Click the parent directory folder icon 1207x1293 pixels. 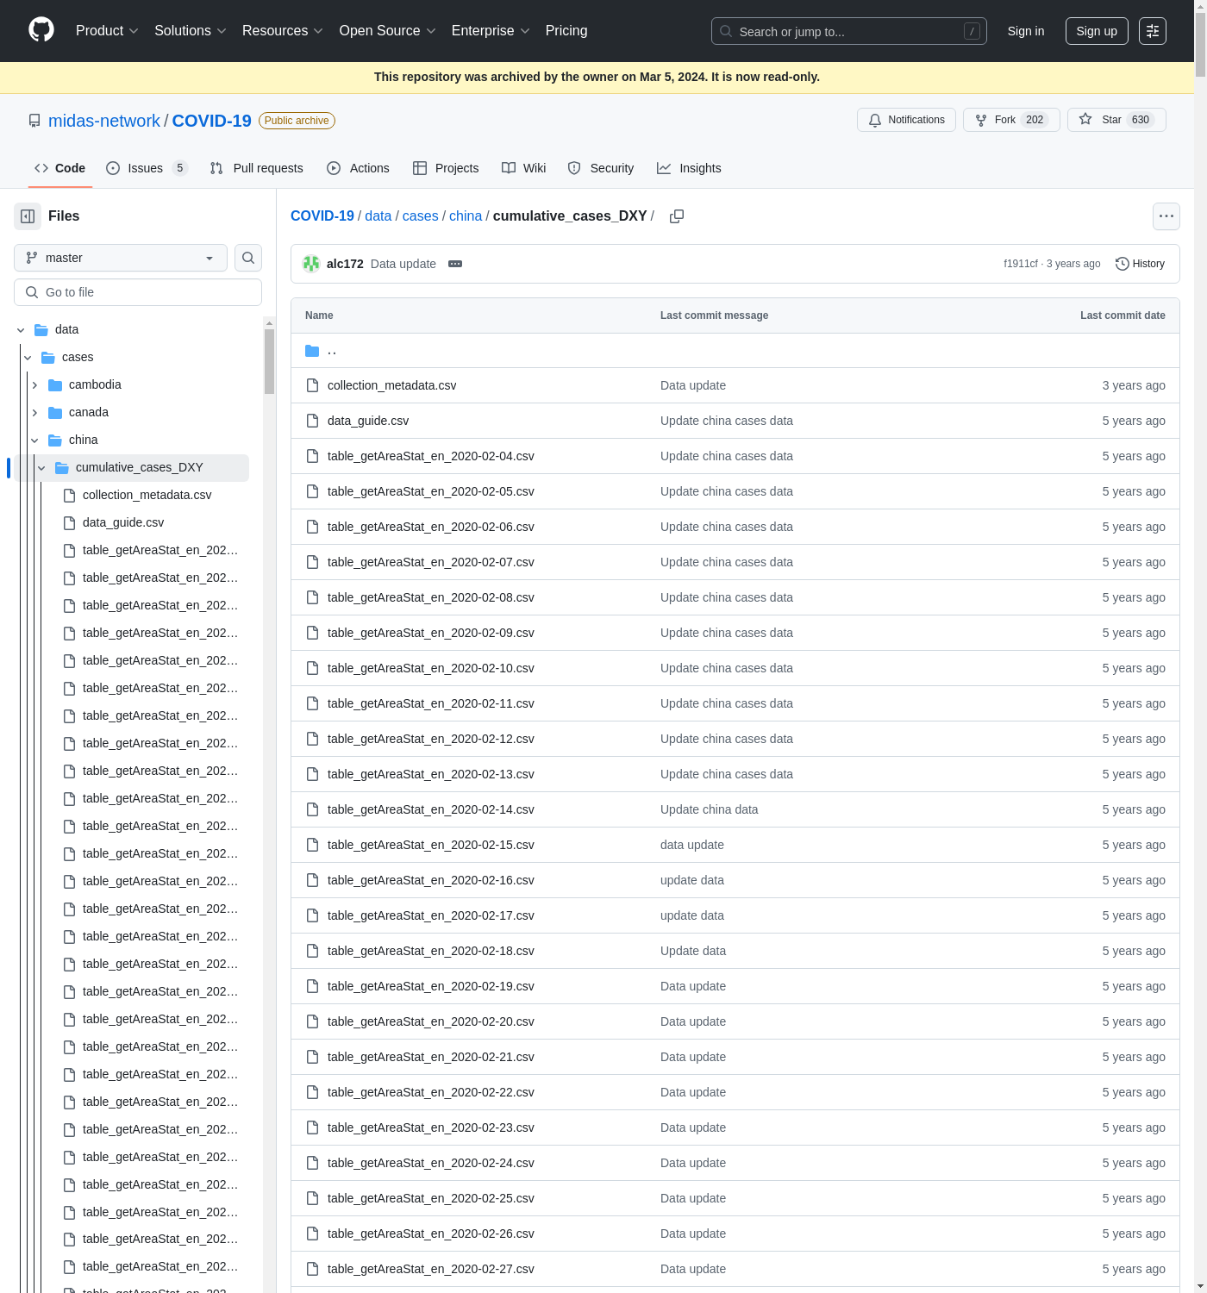[312, 351]
